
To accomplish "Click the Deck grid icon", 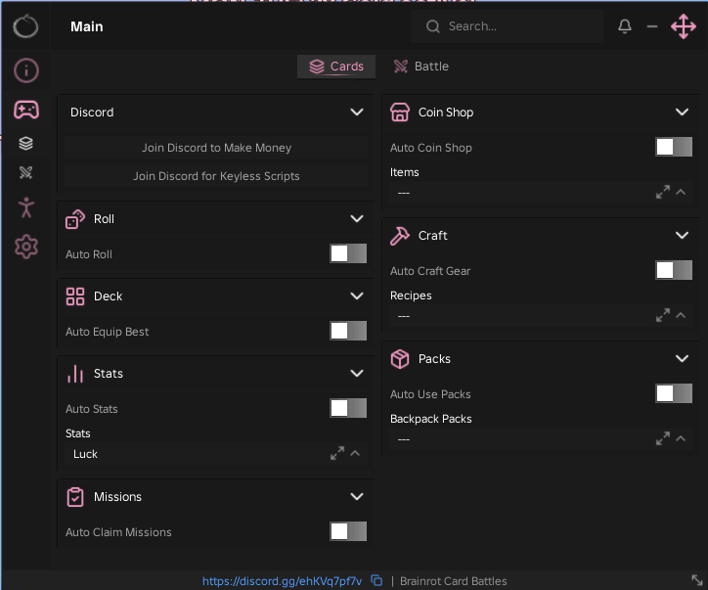I will (75, 296).
